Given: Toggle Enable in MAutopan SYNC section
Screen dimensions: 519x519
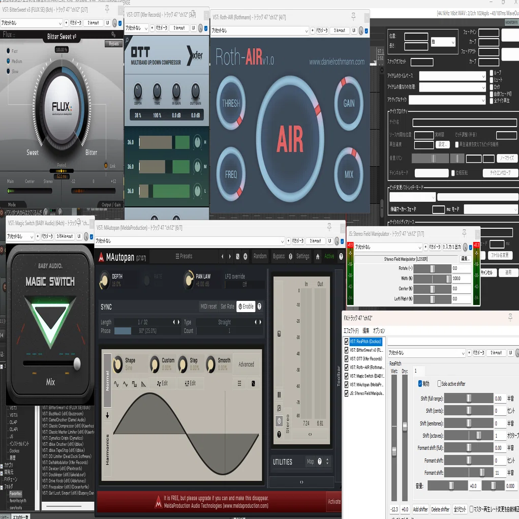Looking at the screenshot, I should (x=246, y=307).
